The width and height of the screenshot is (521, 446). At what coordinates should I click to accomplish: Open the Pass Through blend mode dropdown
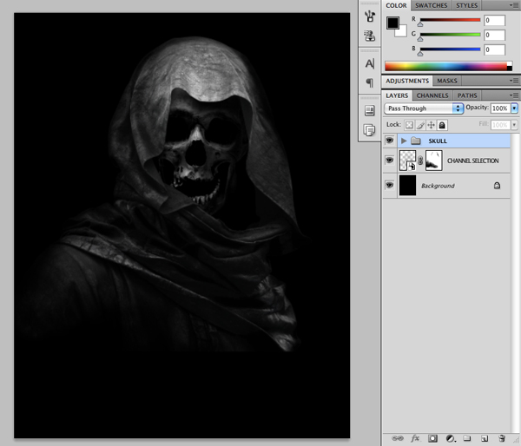coord(423,108)
